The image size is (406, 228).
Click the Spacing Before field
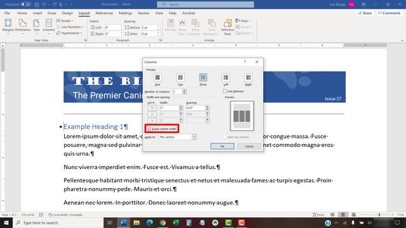(148, 27)
